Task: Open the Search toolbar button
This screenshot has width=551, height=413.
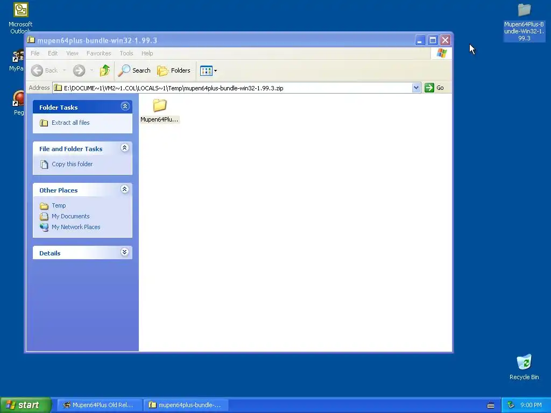Action: click(x=134, y=70)
